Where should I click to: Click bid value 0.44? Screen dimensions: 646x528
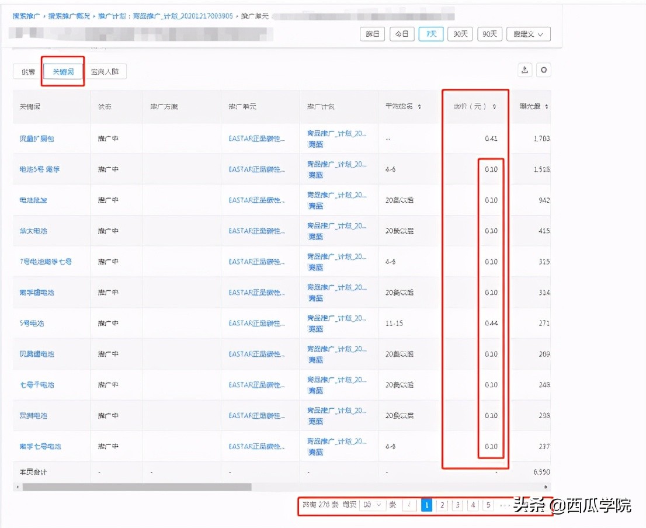(x=491, y=324)
